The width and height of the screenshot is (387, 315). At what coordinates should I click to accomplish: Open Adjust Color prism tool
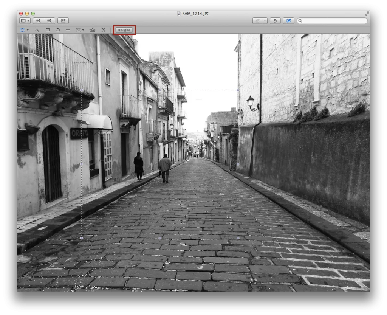coord(92,30)
